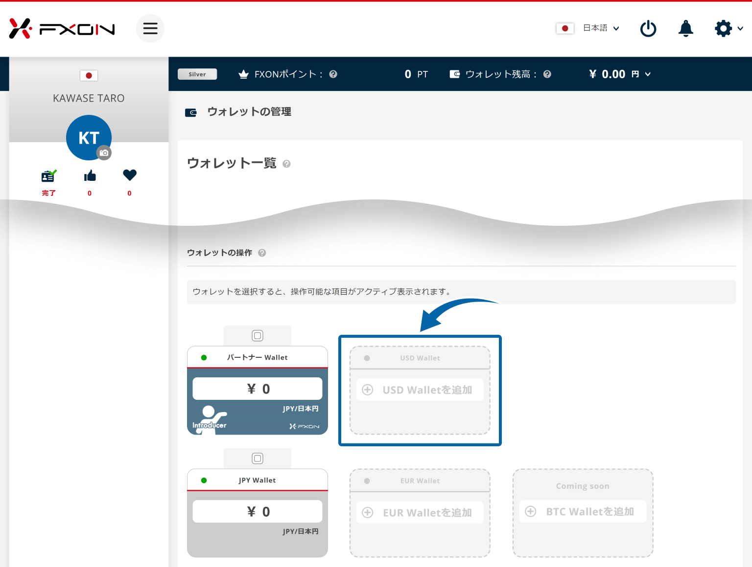Click the USD Wallet header label

click(420, 358)
